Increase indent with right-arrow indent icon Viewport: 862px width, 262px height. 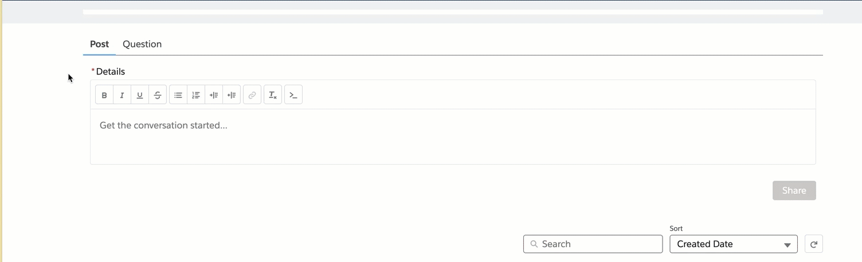[214, 95]
